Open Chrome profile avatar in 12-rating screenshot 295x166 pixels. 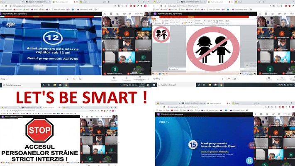click(145, 6)
